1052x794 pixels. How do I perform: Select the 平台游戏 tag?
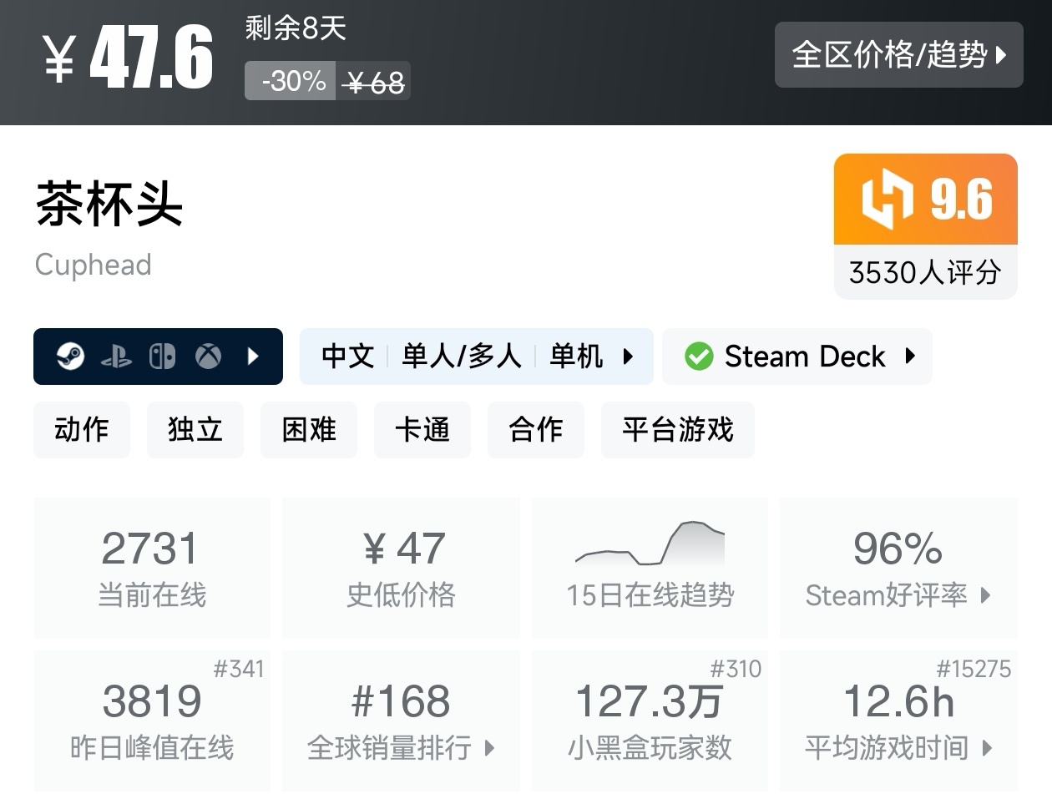point(678,429)
